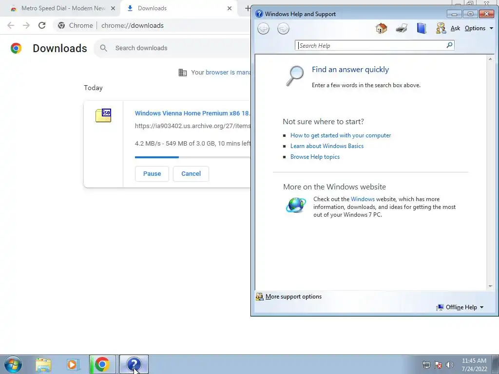
Task: Close the Downloads tab
Action: pos(230,9)
